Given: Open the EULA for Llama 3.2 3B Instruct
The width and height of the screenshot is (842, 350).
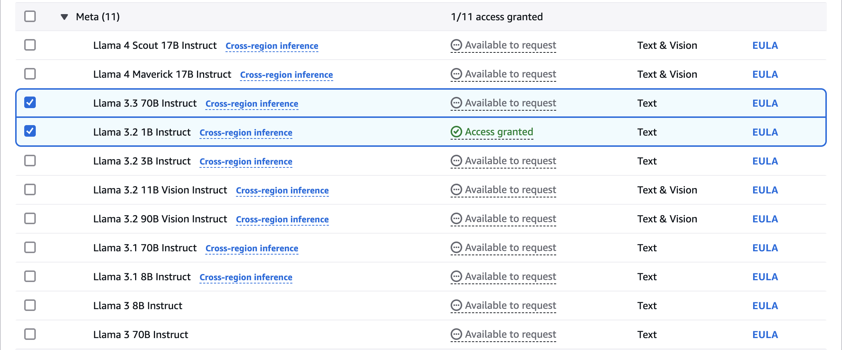Looking at the screenshot, I should pos(765,161).
